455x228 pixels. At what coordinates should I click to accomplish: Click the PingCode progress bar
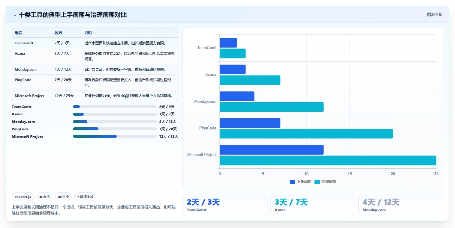coord(115,129)
